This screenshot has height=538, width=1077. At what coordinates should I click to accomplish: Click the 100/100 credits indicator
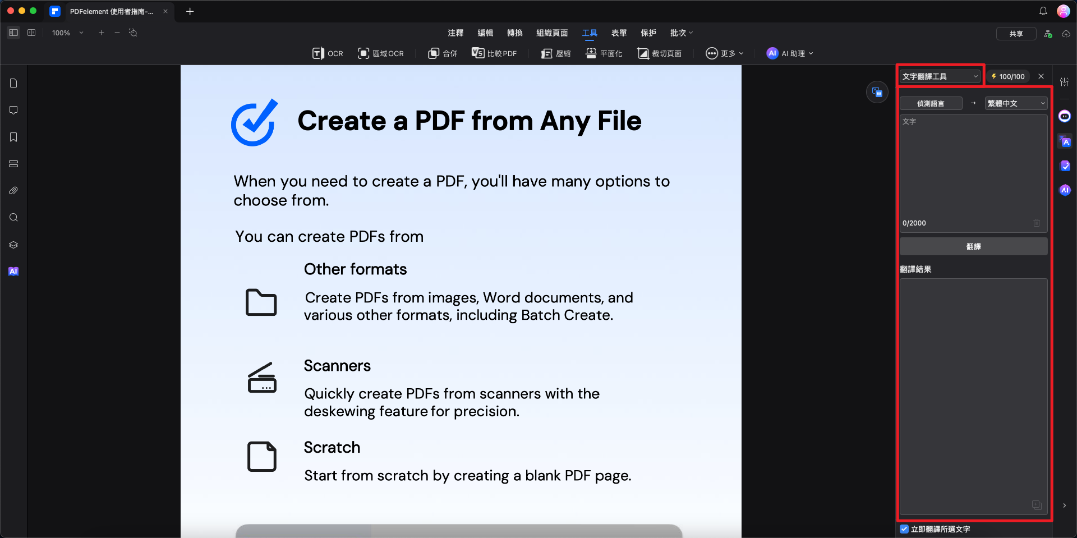pyautogui.click(x=1008, y=76)
